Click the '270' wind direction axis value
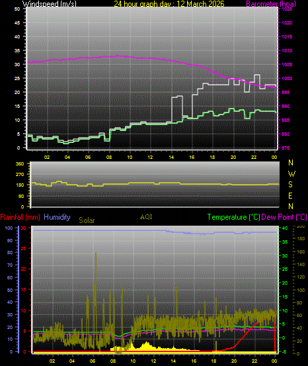308x366 pixels. [x=20, y=174]
